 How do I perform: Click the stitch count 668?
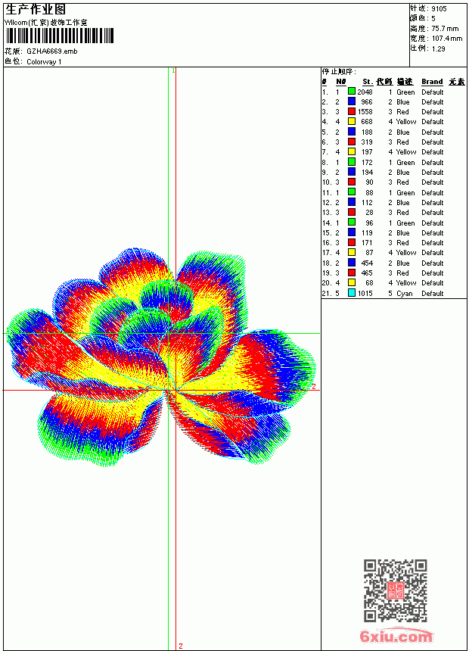tap(367, 122)
